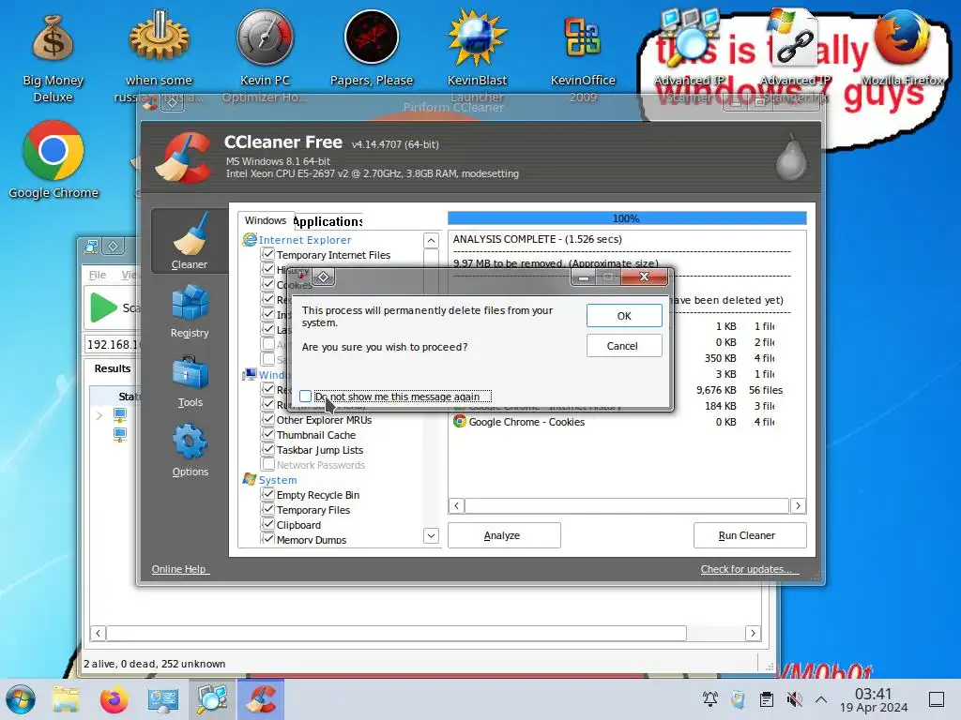Click the muted volume tray icon
Screen dimensions: 961x720
click(794, 699)
